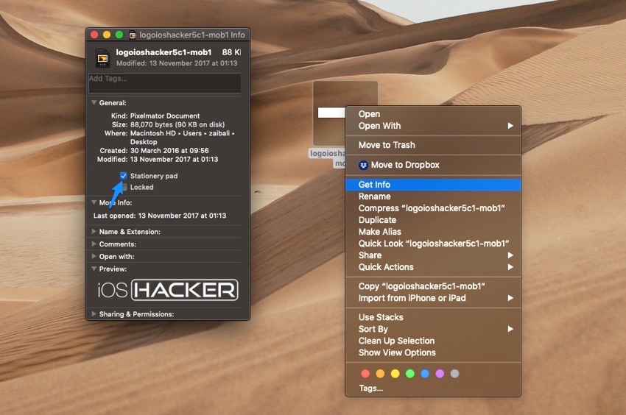Click the Add Tags field
The image size is (626, 415).
[164, 83]
